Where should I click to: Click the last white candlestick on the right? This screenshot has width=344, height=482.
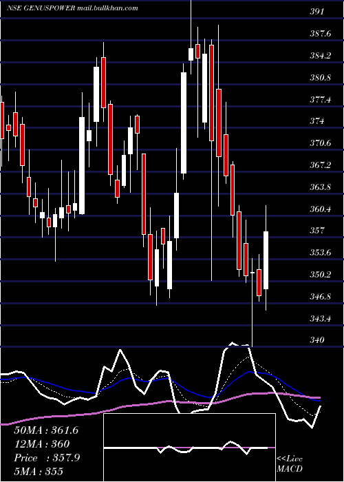[266, 260]
